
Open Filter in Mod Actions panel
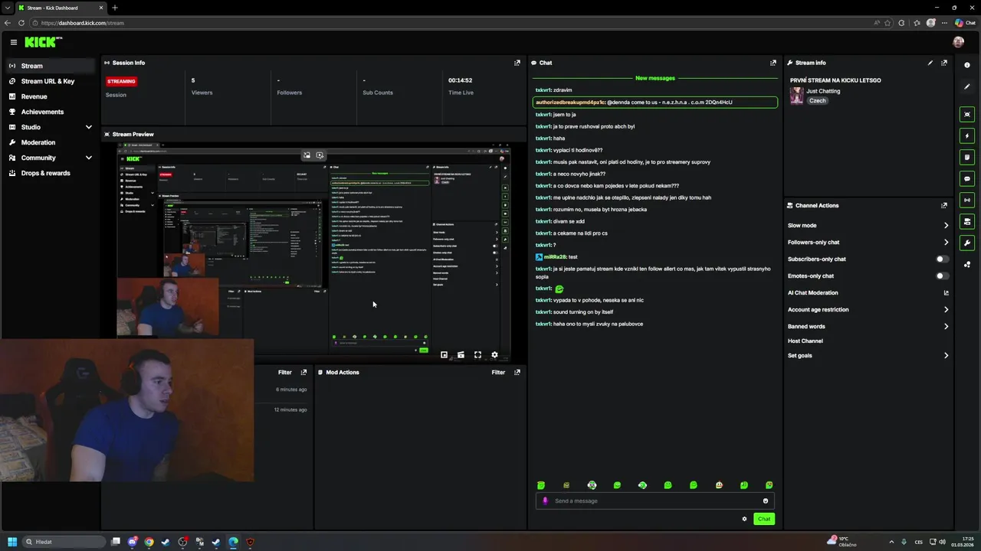click(x=498, y=372)
